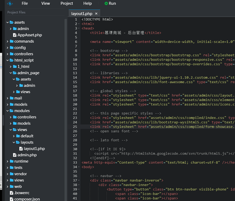Click the config folder icon
The height and width of the screenshot is (201, 235).
12,48
